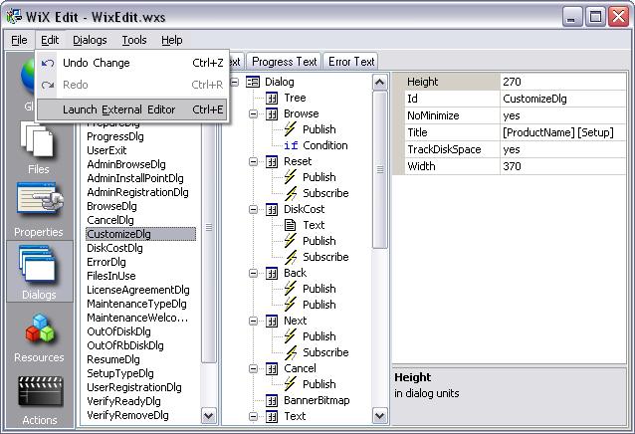This screenshot has height=434, width=635.
Task: Choose Launch External Editor menu entry
Action: tap(132, 109)
